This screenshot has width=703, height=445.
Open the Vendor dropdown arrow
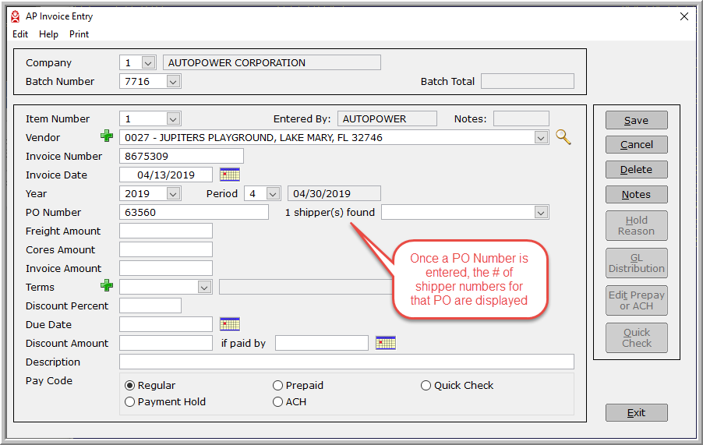tap(542, 137)
